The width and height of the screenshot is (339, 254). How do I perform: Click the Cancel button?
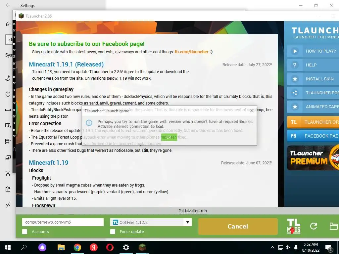point(238,226)
